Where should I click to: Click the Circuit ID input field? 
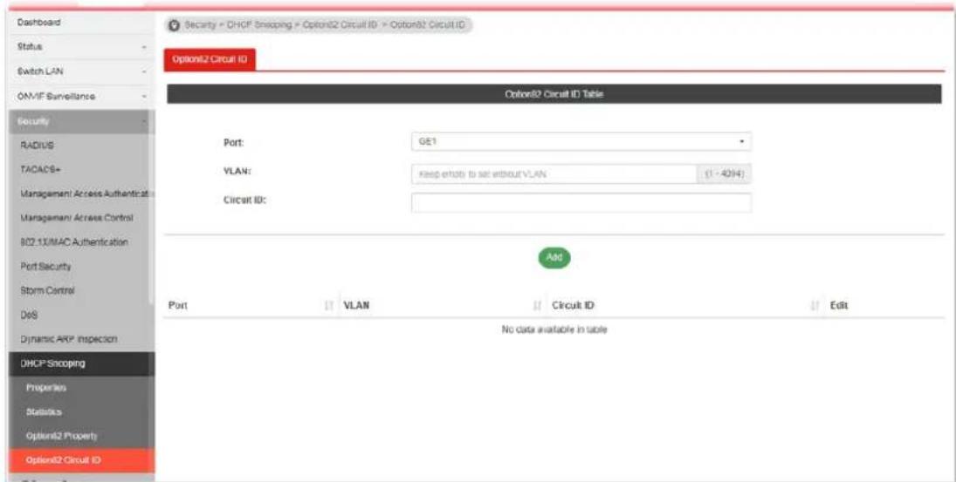tap(581, 203)
